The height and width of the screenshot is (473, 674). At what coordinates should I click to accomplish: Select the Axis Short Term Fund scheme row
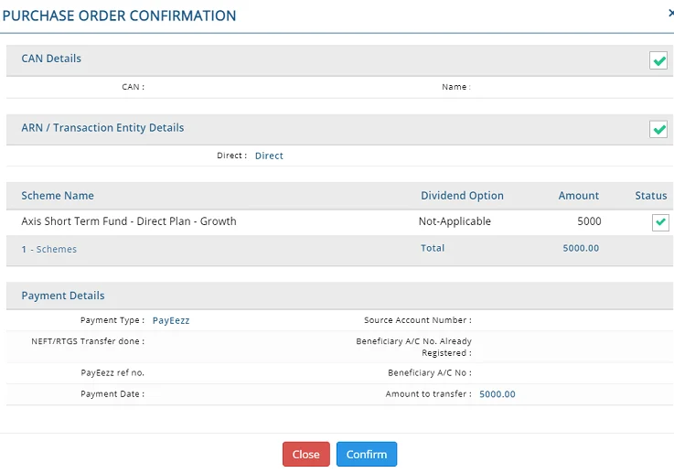tap(129, 221)
